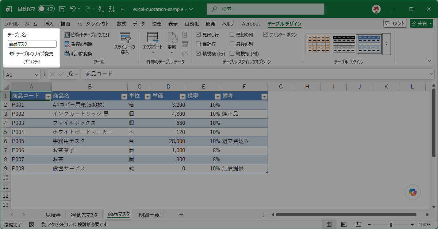This screenshot has height=229, width=438.
Task: Click the zoom slider handle
Action: (x=391, y=225)
